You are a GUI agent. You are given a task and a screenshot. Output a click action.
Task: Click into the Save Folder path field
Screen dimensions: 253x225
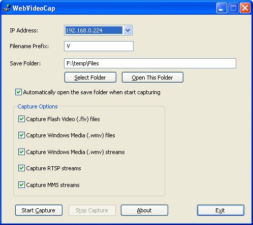point(150,63)
